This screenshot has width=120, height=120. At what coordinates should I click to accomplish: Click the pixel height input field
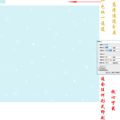[x=108, y=50]
